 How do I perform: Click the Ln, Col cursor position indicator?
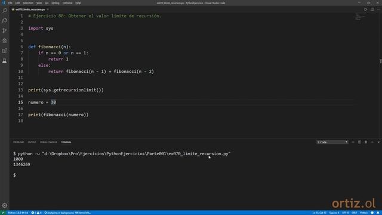point(319,213)
